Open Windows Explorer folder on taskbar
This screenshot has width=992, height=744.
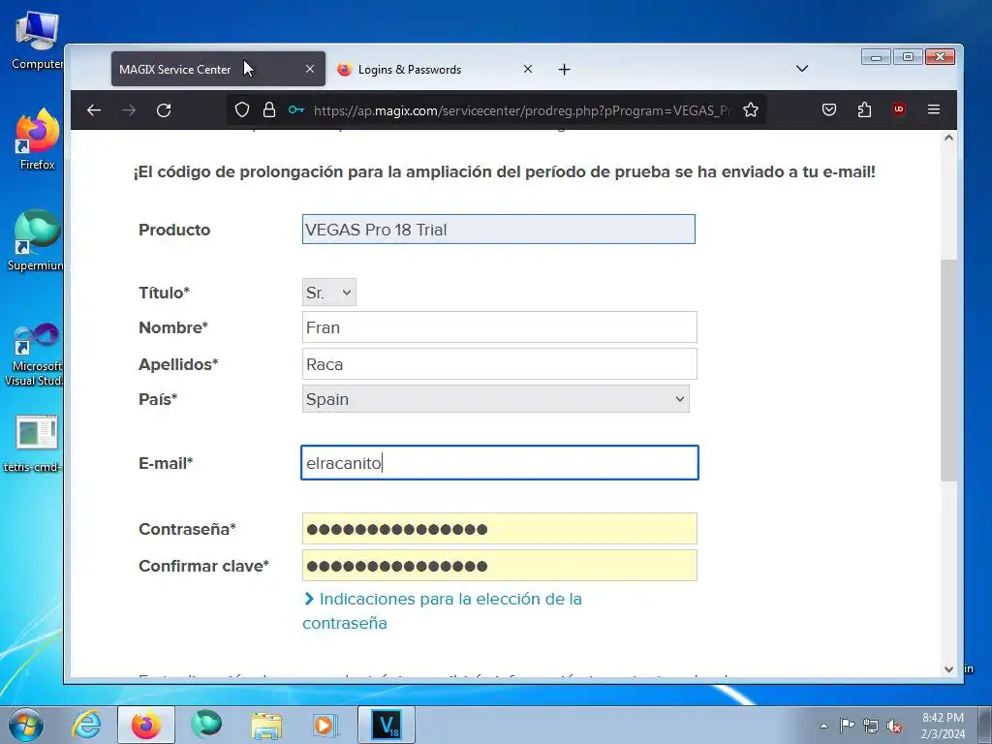(266, 725)
